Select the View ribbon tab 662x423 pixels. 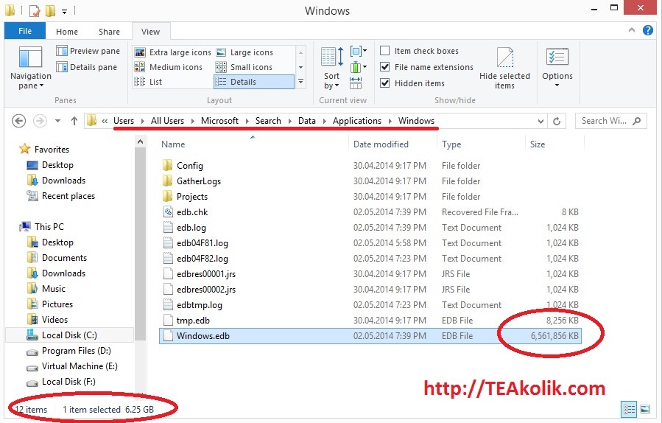(151, 32)
